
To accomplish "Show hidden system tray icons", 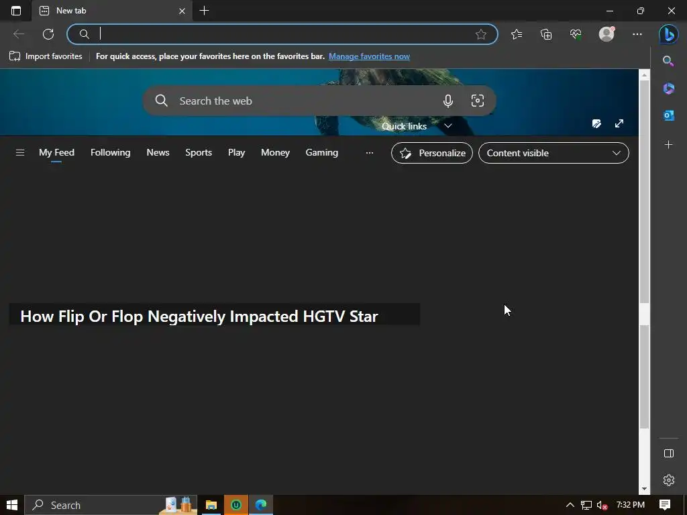I will (x=570, y=505).
